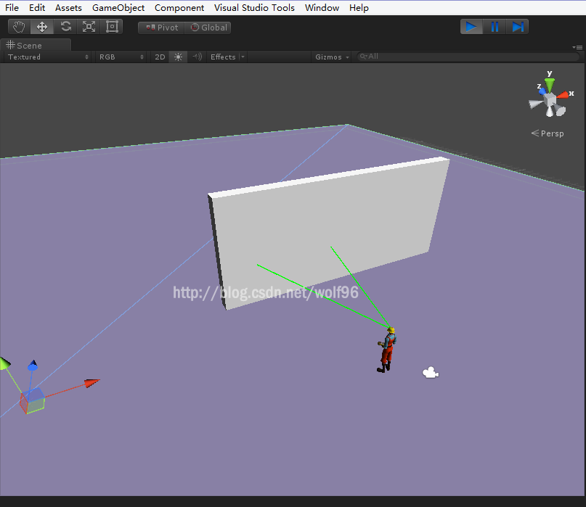Image resolution: width=586 pixels, height=507 pixels.
Task: Focus the scene search field
Action: coord(468,57)
